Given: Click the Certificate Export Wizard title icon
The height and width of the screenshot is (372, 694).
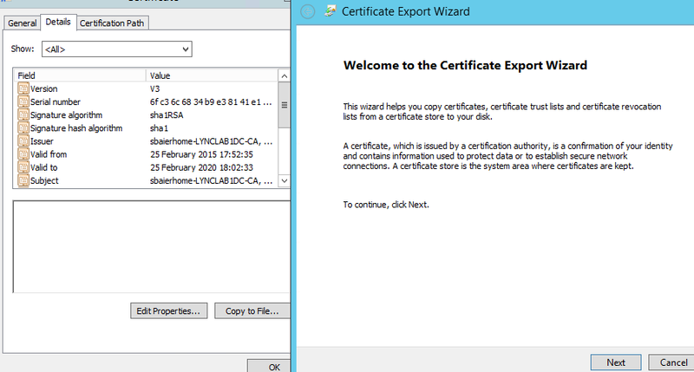Looking at the screenshot, I should click(x=330, y=11).
